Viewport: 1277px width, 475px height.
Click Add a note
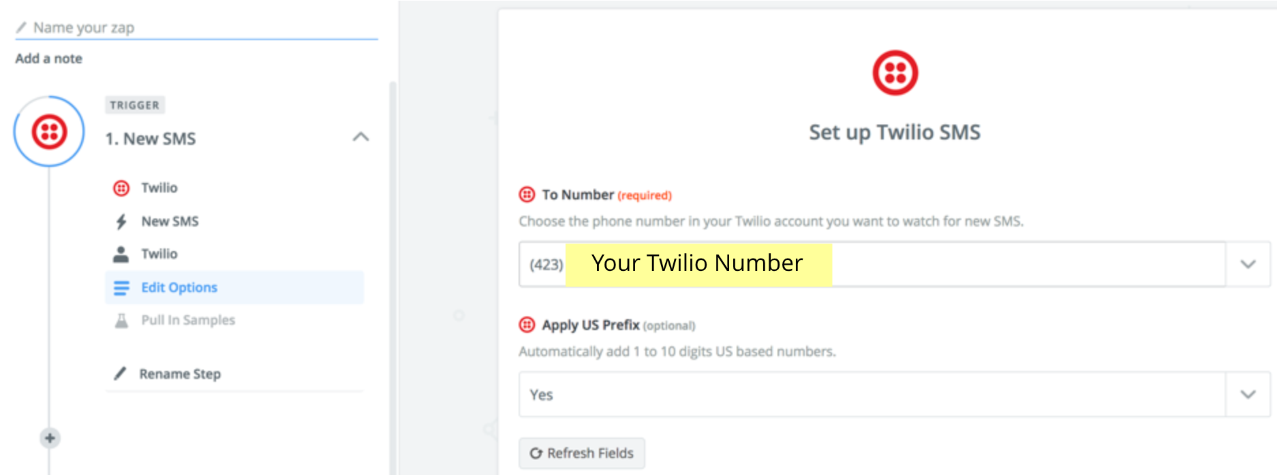pos(48,59)
